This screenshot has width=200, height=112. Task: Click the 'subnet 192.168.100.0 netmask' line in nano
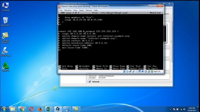click(x=88, y=31)
